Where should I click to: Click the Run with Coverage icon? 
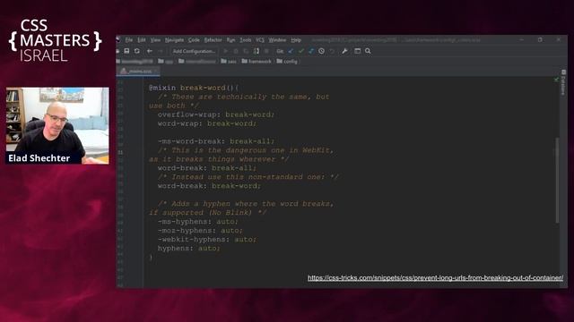246,51
